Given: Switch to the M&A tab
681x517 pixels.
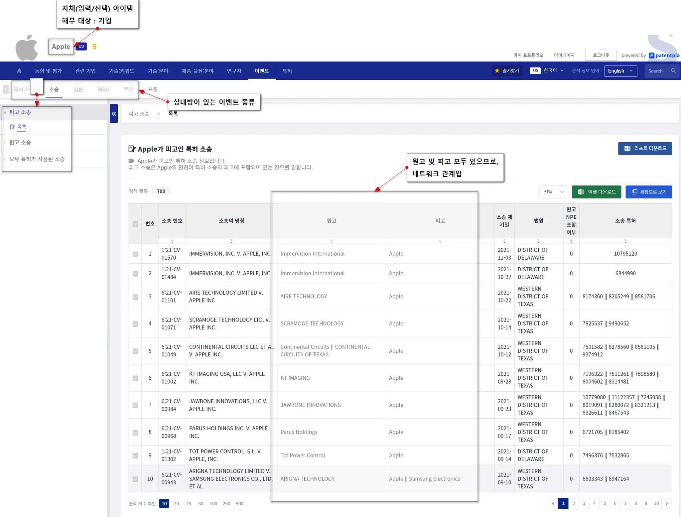Looking at the screenshot, I should tap(103, 89).
